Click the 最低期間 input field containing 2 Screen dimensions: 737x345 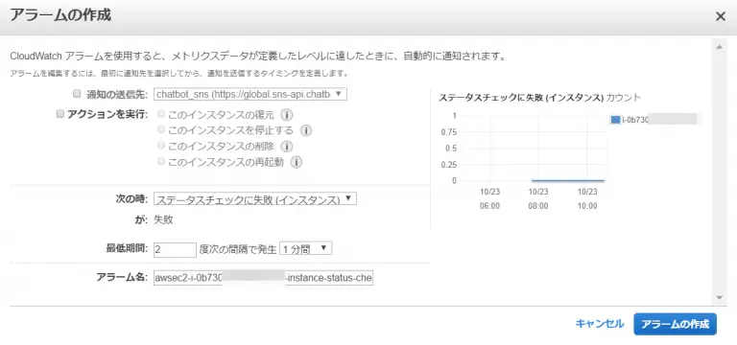[175, 250]
